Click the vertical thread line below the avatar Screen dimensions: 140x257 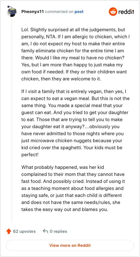tap(12, 120)
